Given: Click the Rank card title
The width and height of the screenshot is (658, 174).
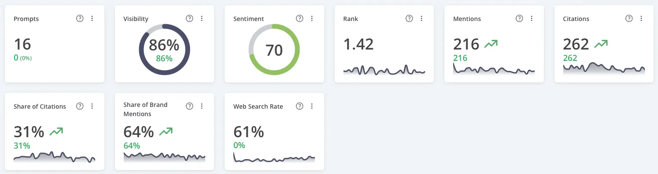Looking at the screenshot, I should click(x=351, y=19).
